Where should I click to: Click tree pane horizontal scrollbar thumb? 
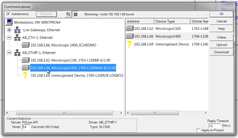pyautogui.click(x=64, y=113)
